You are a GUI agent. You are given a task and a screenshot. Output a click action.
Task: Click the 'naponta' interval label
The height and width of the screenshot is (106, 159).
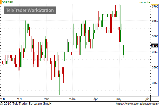pos(145,2)
